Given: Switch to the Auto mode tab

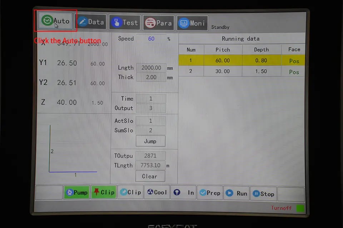Looking at the screenshot, I should coord(55,21).
